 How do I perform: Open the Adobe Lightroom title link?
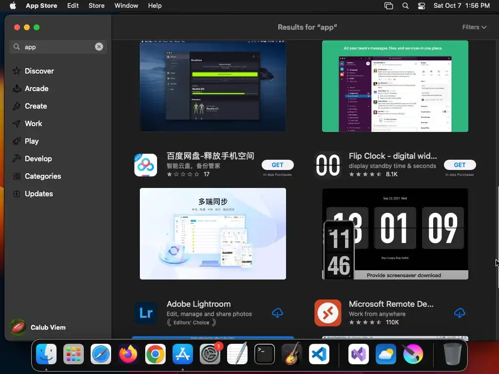[199, 304]
